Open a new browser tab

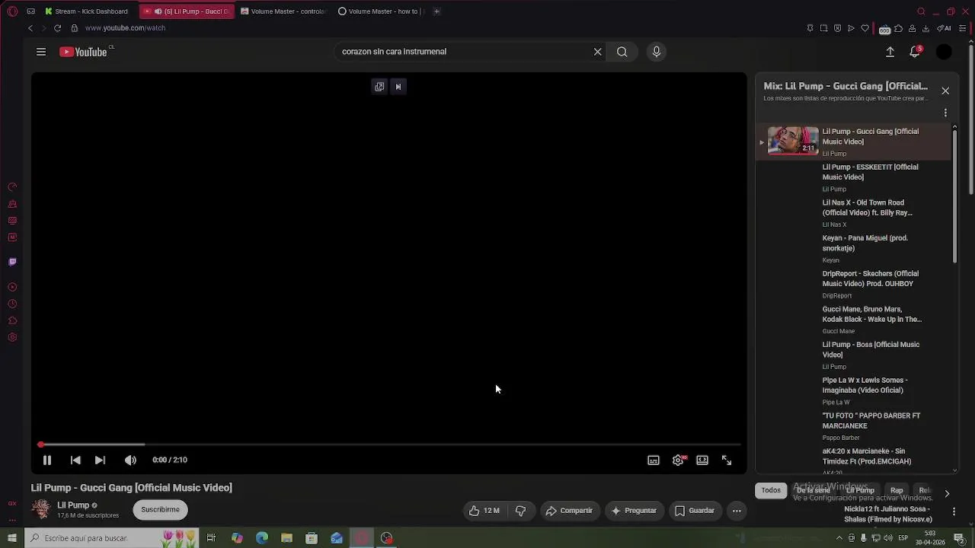pyautogui.click(x=436, y=11)
